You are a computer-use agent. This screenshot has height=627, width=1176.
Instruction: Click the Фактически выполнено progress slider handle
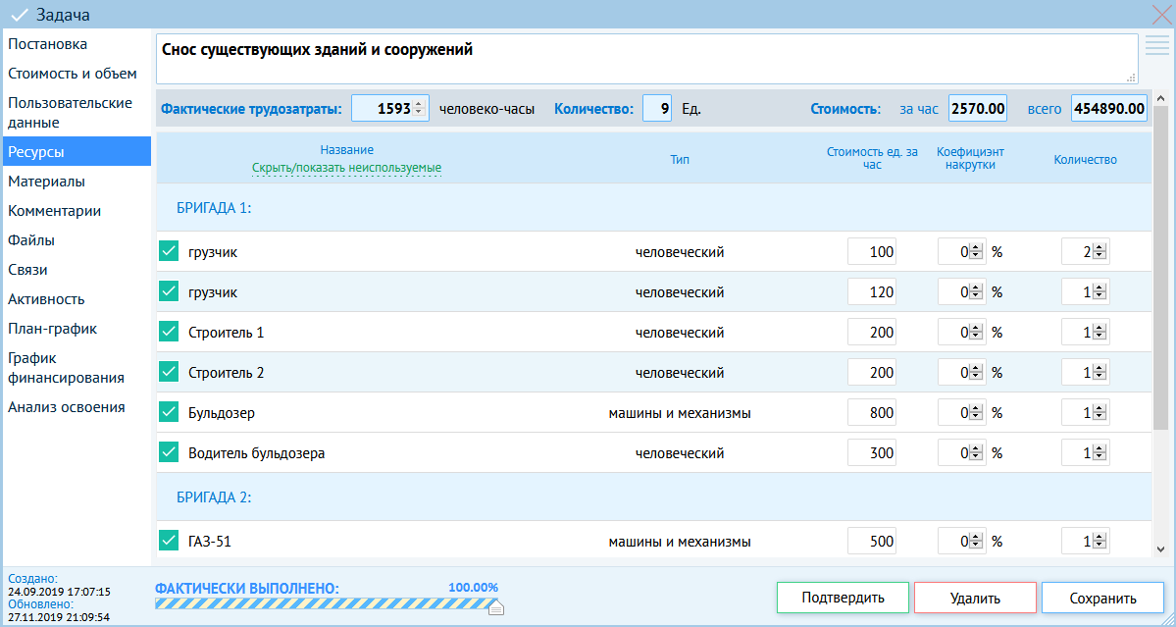click(495, 607)
